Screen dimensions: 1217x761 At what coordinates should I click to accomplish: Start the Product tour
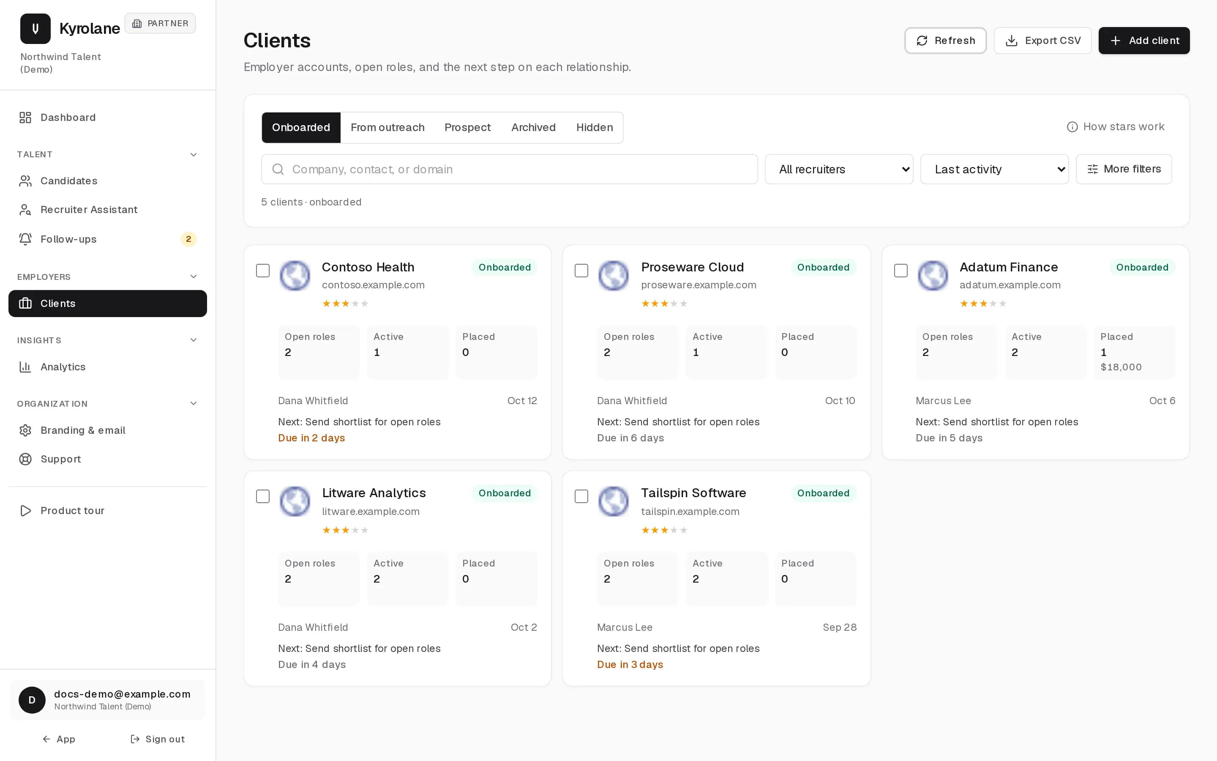pyautogui.click(x=108, y=510)
